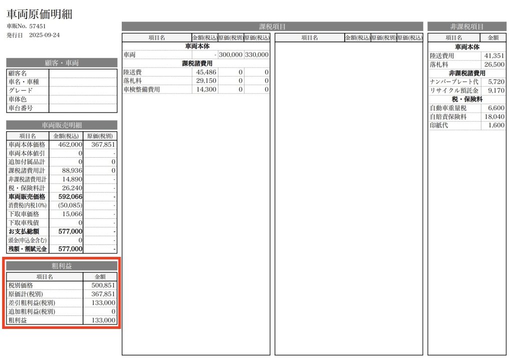
Task: Click the empty 顧客名 value field
Action: (x=83, y=73)
